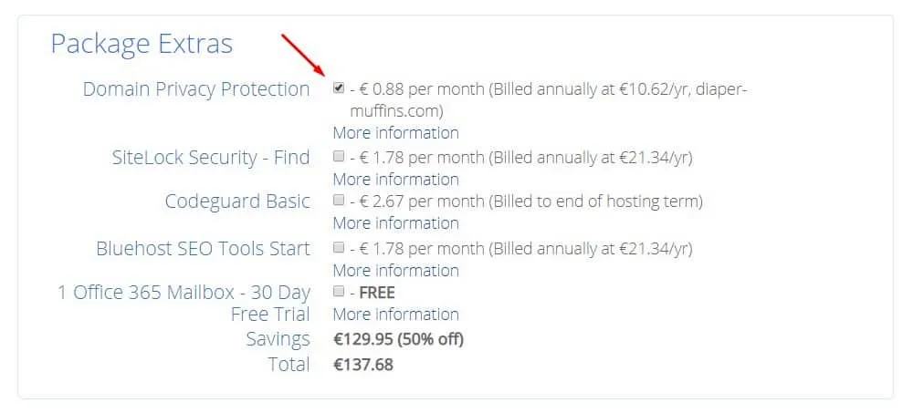Screen dimensions: 913x413
Task: Click the Bluehost SEO Tools Start label
Action: click(203, 248)
